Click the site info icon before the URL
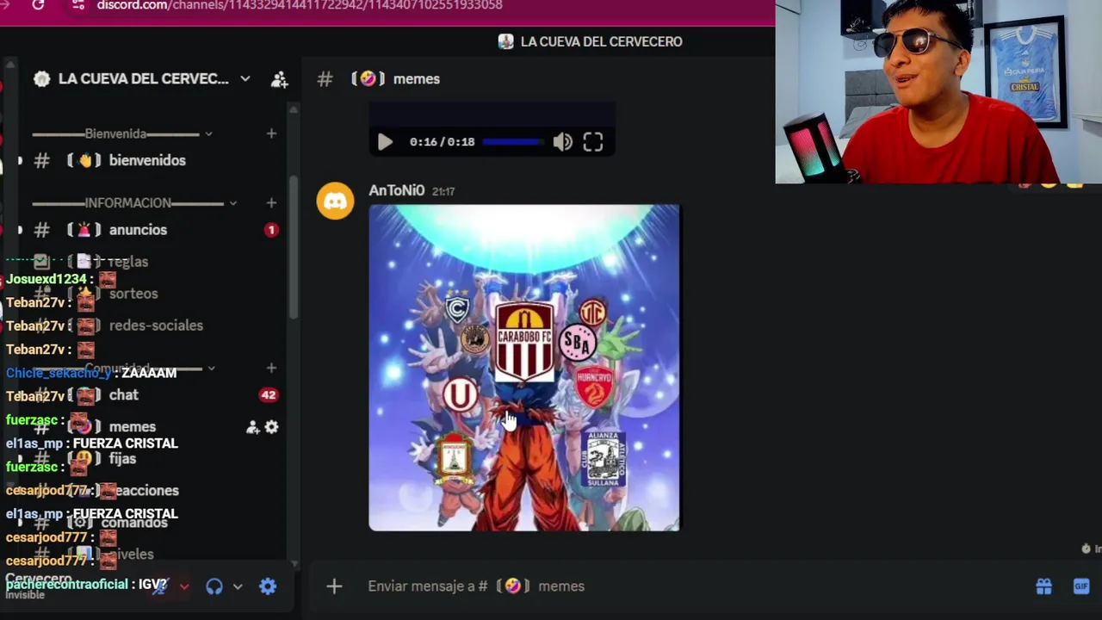Image resolution: width=1102 pixels, height=620 pixels. click(77, 5)
